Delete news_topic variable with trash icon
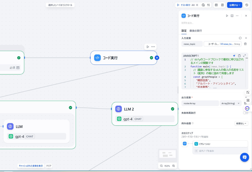Viewport: 252px width, 172px height. click(245, 44)
